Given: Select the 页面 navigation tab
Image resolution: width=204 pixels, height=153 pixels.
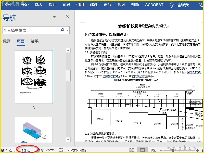Looking at the screenshot, I should pos(21,41).
